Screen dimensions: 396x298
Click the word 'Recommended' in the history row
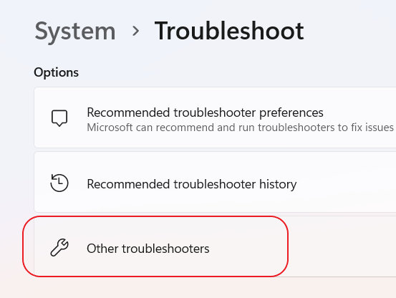[128, 184]
